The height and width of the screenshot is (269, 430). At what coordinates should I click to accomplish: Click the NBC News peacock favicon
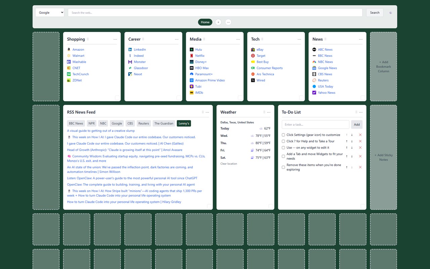[x=314, y=62]
